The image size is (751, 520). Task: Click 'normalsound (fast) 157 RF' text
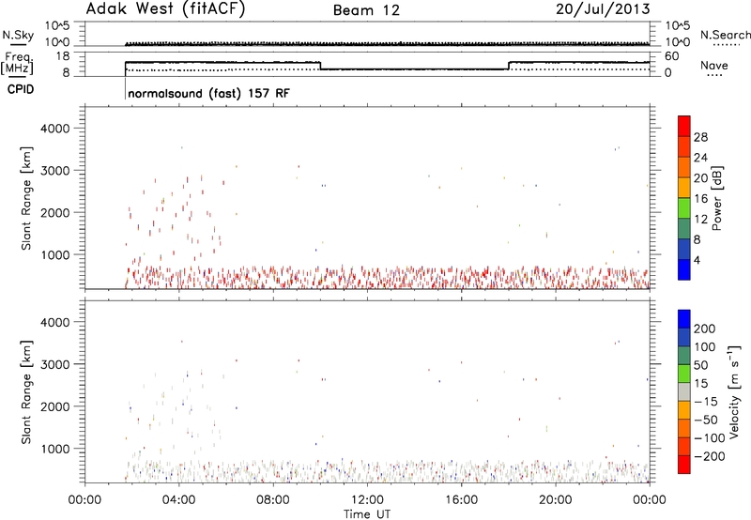pyautogui.click(x=208, y=93)
